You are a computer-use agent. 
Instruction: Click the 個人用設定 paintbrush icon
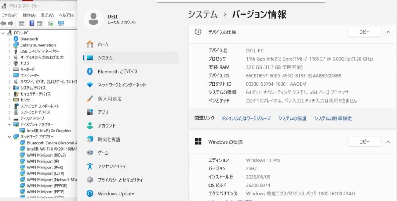[x=90, y=99]
